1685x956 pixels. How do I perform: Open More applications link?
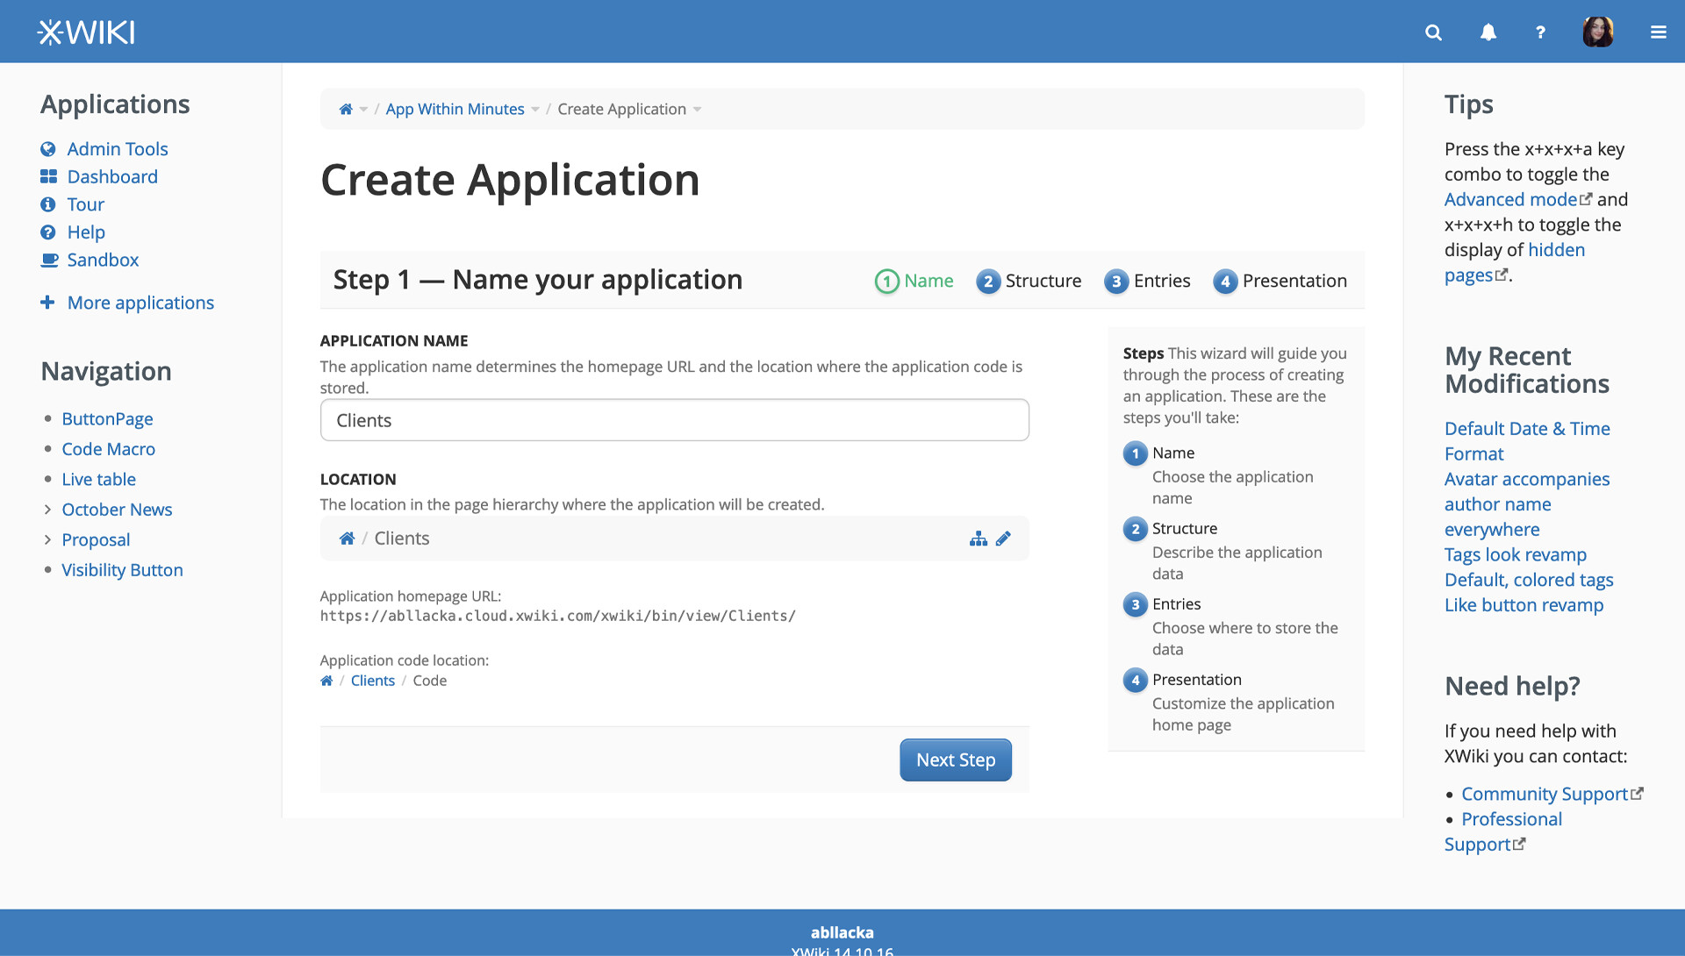tap(140, 303)
